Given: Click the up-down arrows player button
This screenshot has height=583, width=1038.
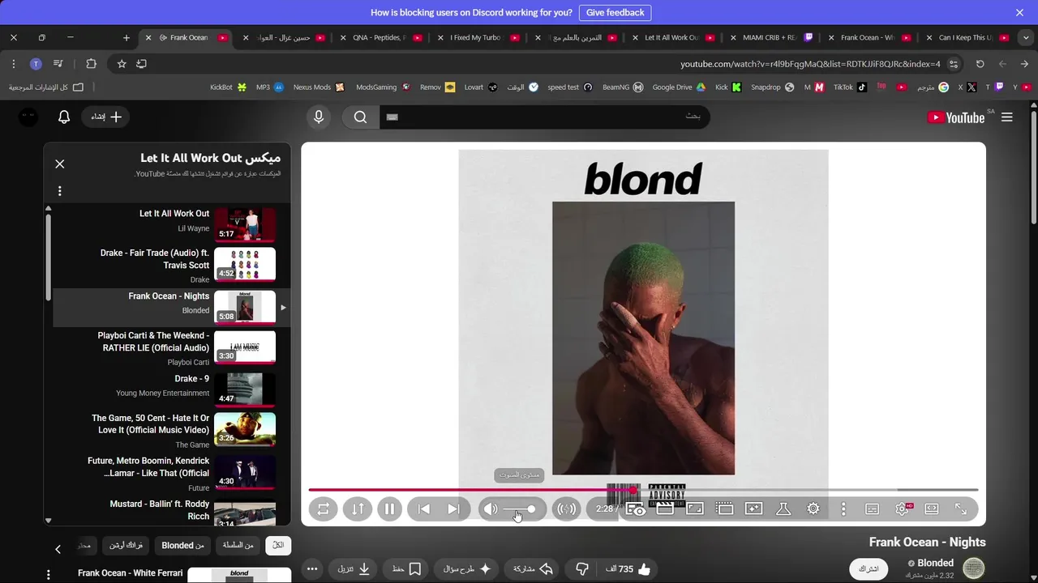Looking at the screenshot, I should tap(358, 509).
